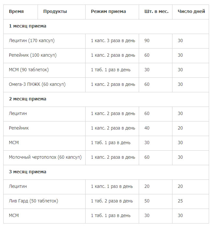Click the '2 месяц приема' section row
Screen dimensions: 212x229
(x=106, y=99)
